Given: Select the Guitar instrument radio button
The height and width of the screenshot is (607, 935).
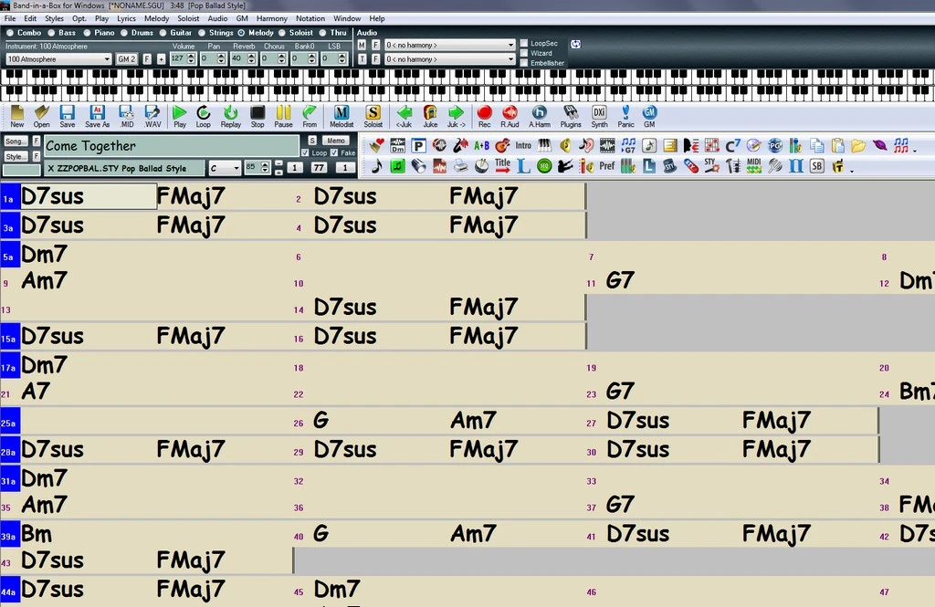Looking at the screenshot, I should click(163, 33).
